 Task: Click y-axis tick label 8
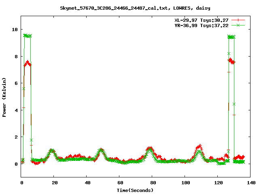point(16,57)
